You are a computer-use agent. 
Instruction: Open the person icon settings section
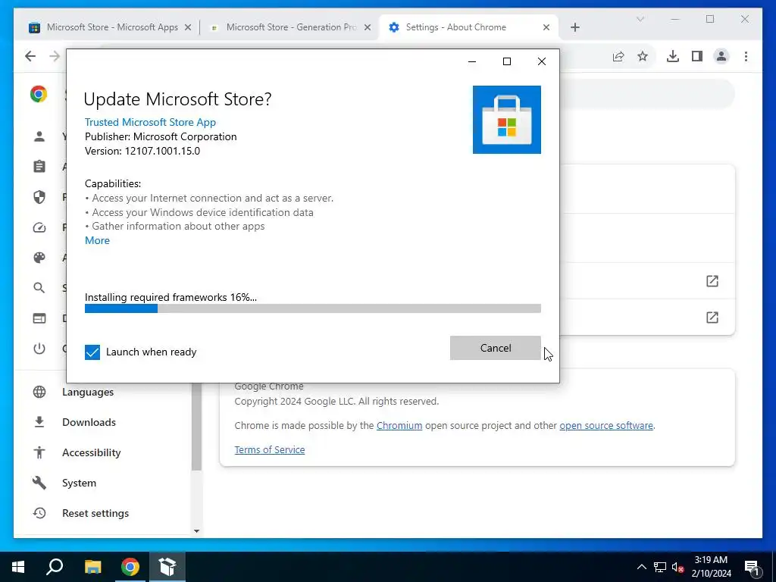pos(39,136)
